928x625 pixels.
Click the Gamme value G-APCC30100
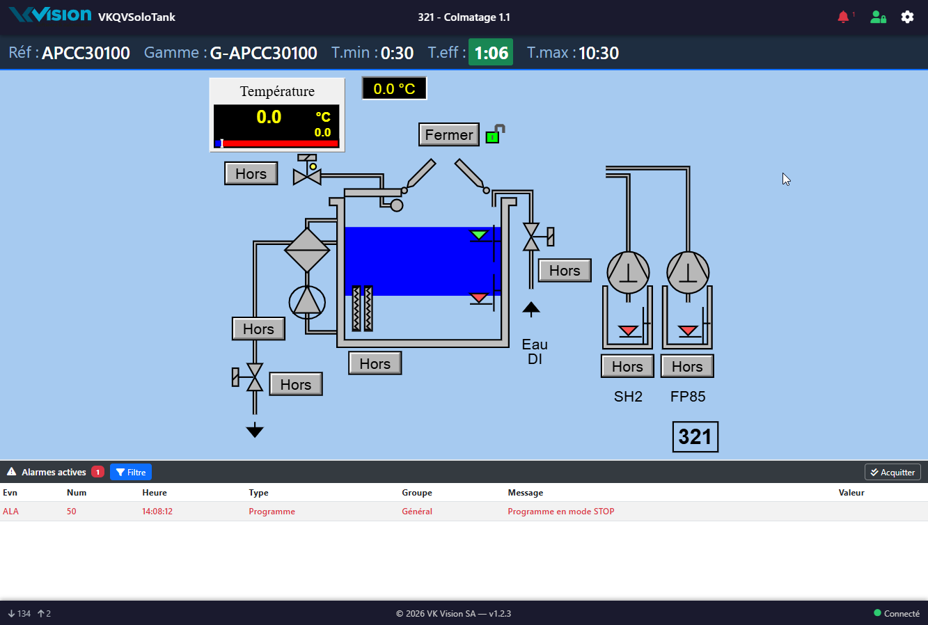[x=264, y=53]
